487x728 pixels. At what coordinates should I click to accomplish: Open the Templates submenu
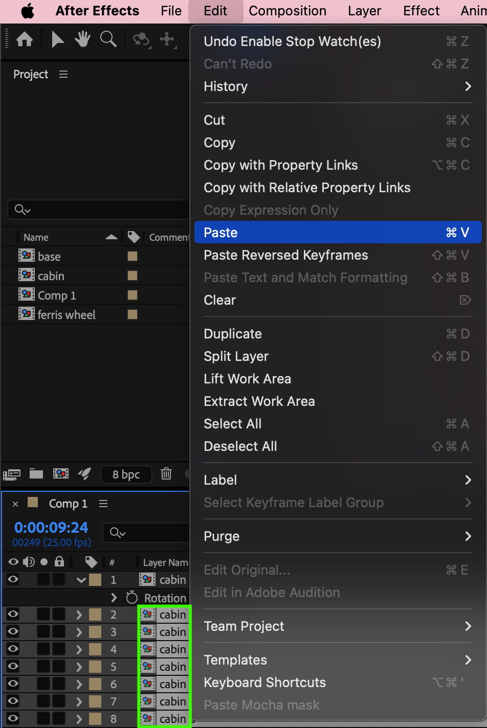(338, 660)
